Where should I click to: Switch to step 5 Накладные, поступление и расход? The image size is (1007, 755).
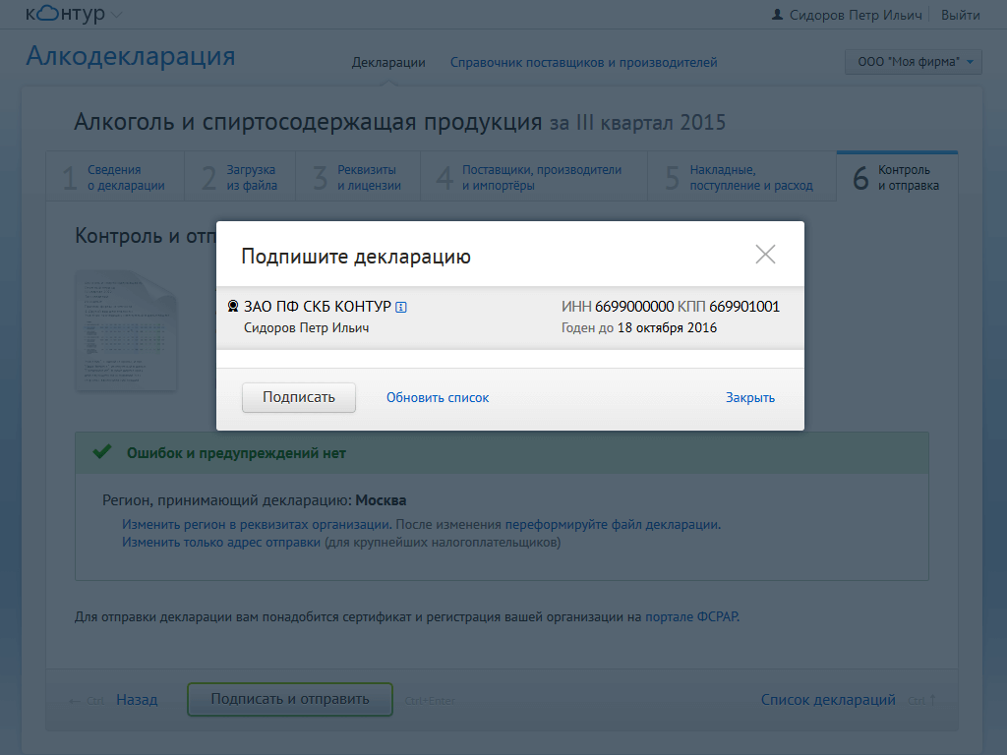click(x=741, y=177)
